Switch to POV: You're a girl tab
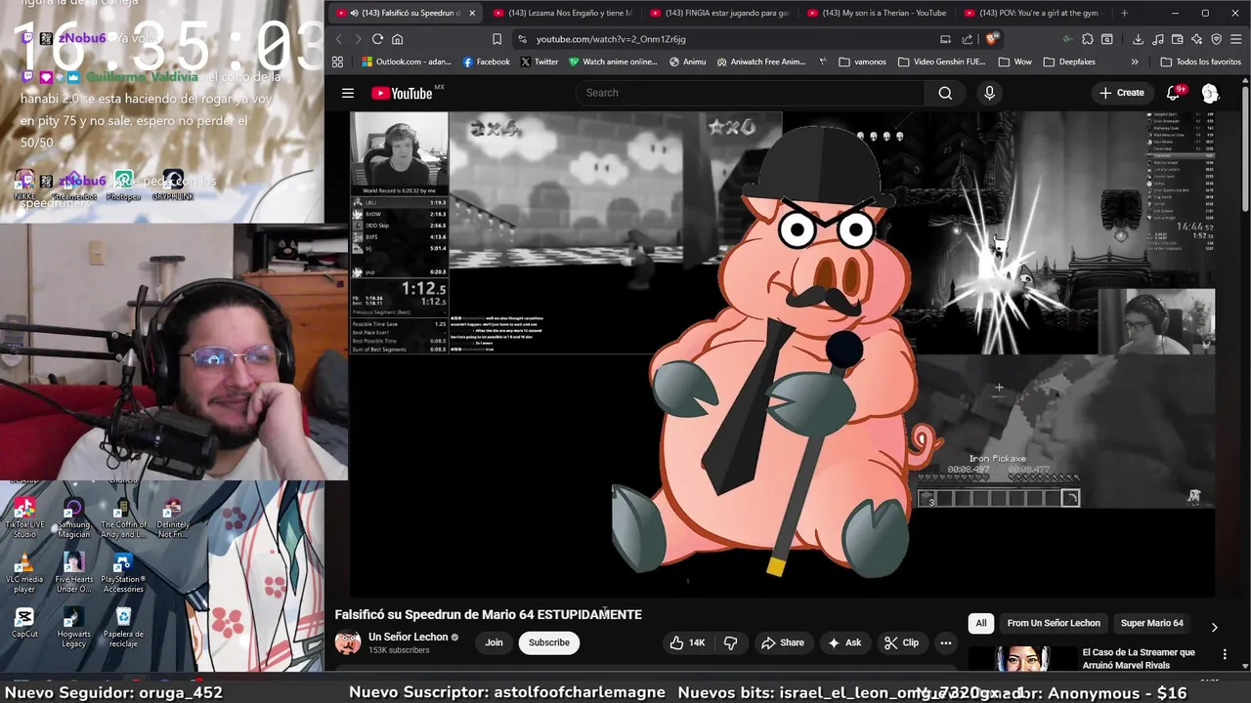Image resolution: width=1251 pixels, height=703 pixels. pos(1032,13)
